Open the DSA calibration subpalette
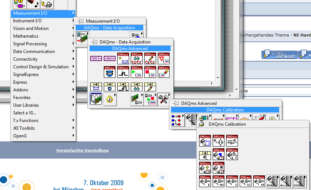The height and width of the screenshot is (190, 311). coord(272,181)
